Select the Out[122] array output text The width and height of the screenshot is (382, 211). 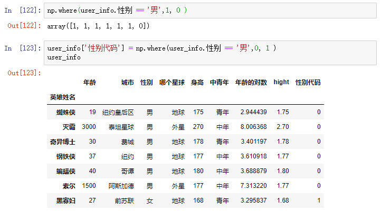(98, 26)
